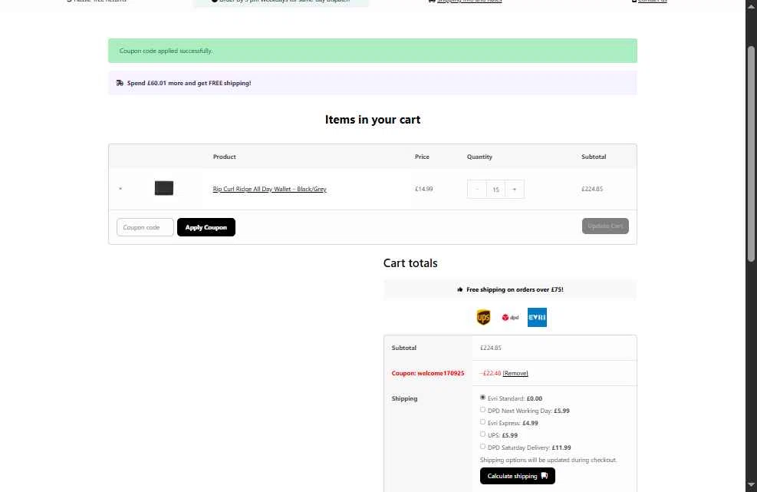Select Evri Standard shipping option
The height and width of the screenshot is (492, 757).
482,398
